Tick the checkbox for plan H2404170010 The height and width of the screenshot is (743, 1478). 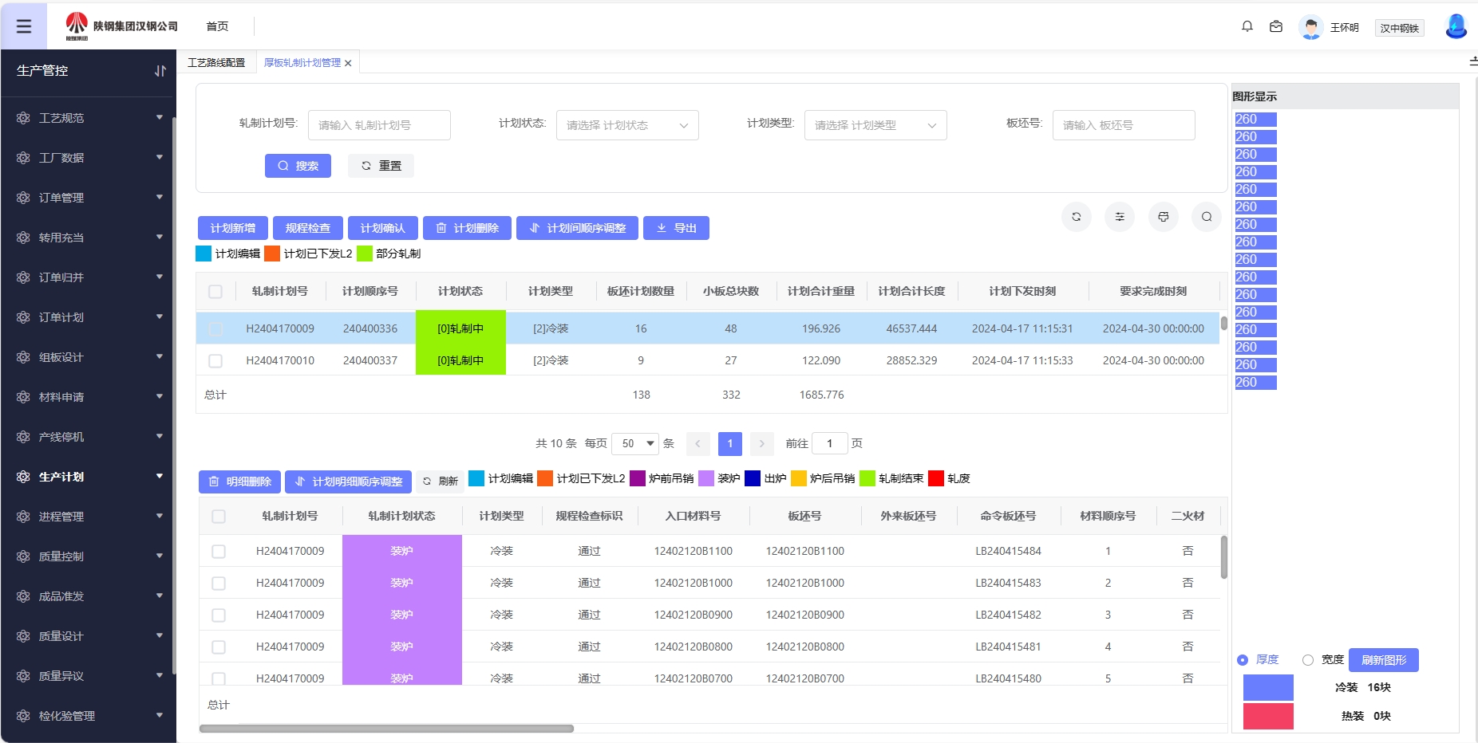pyautogui.click(x=215, y=360)
